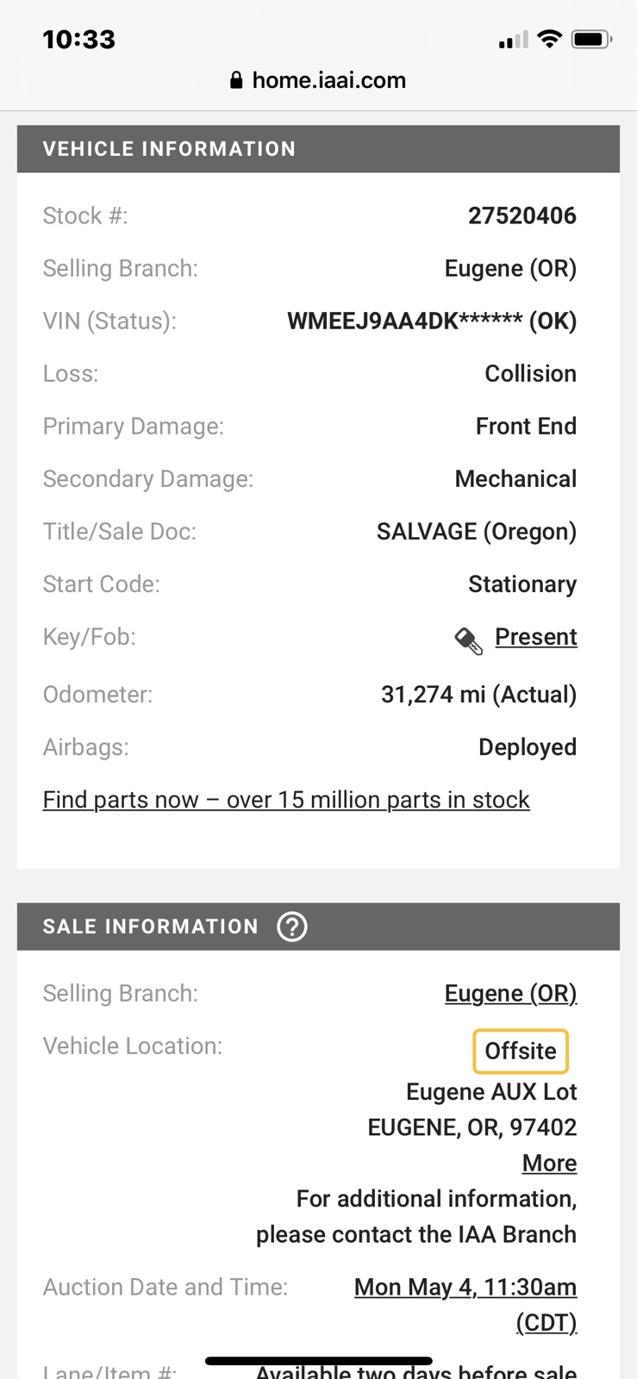Tap the Sale Information section header

click(318, 927)
